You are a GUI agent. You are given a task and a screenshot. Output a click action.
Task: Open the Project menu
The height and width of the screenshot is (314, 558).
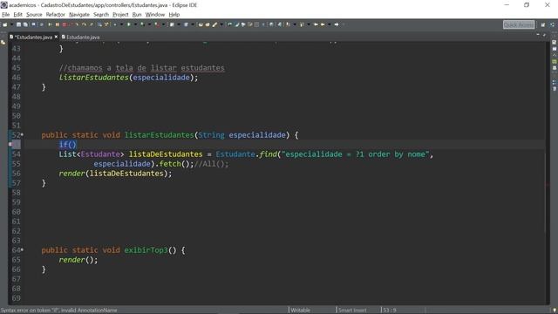(x=120, y=15)
